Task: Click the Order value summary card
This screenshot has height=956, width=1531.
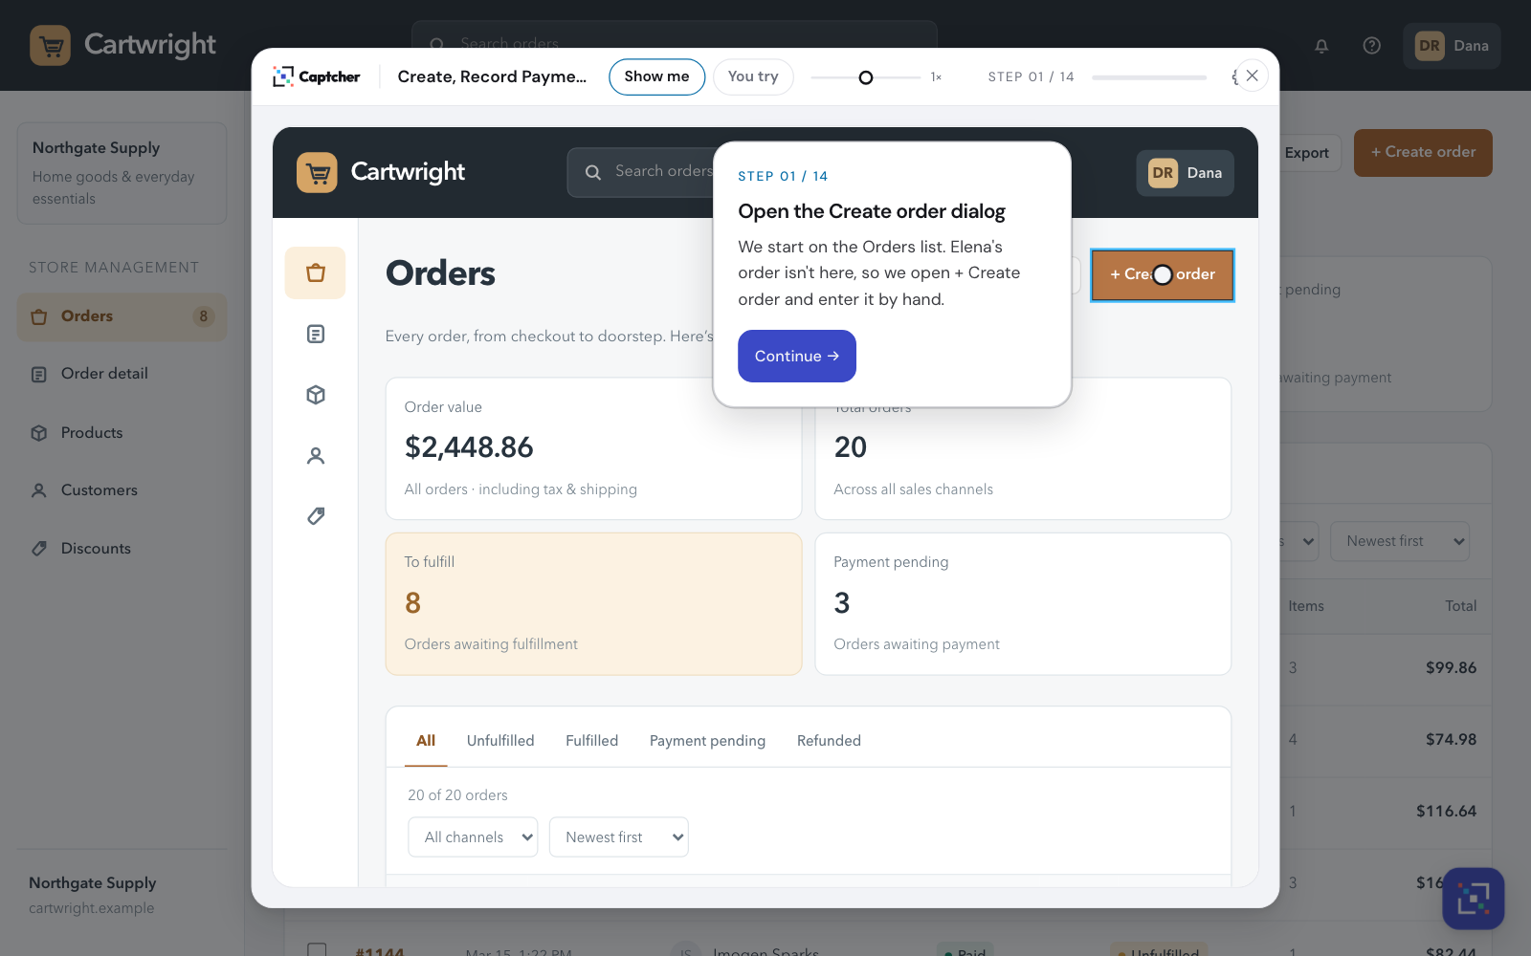Action: tap(593, 449)
